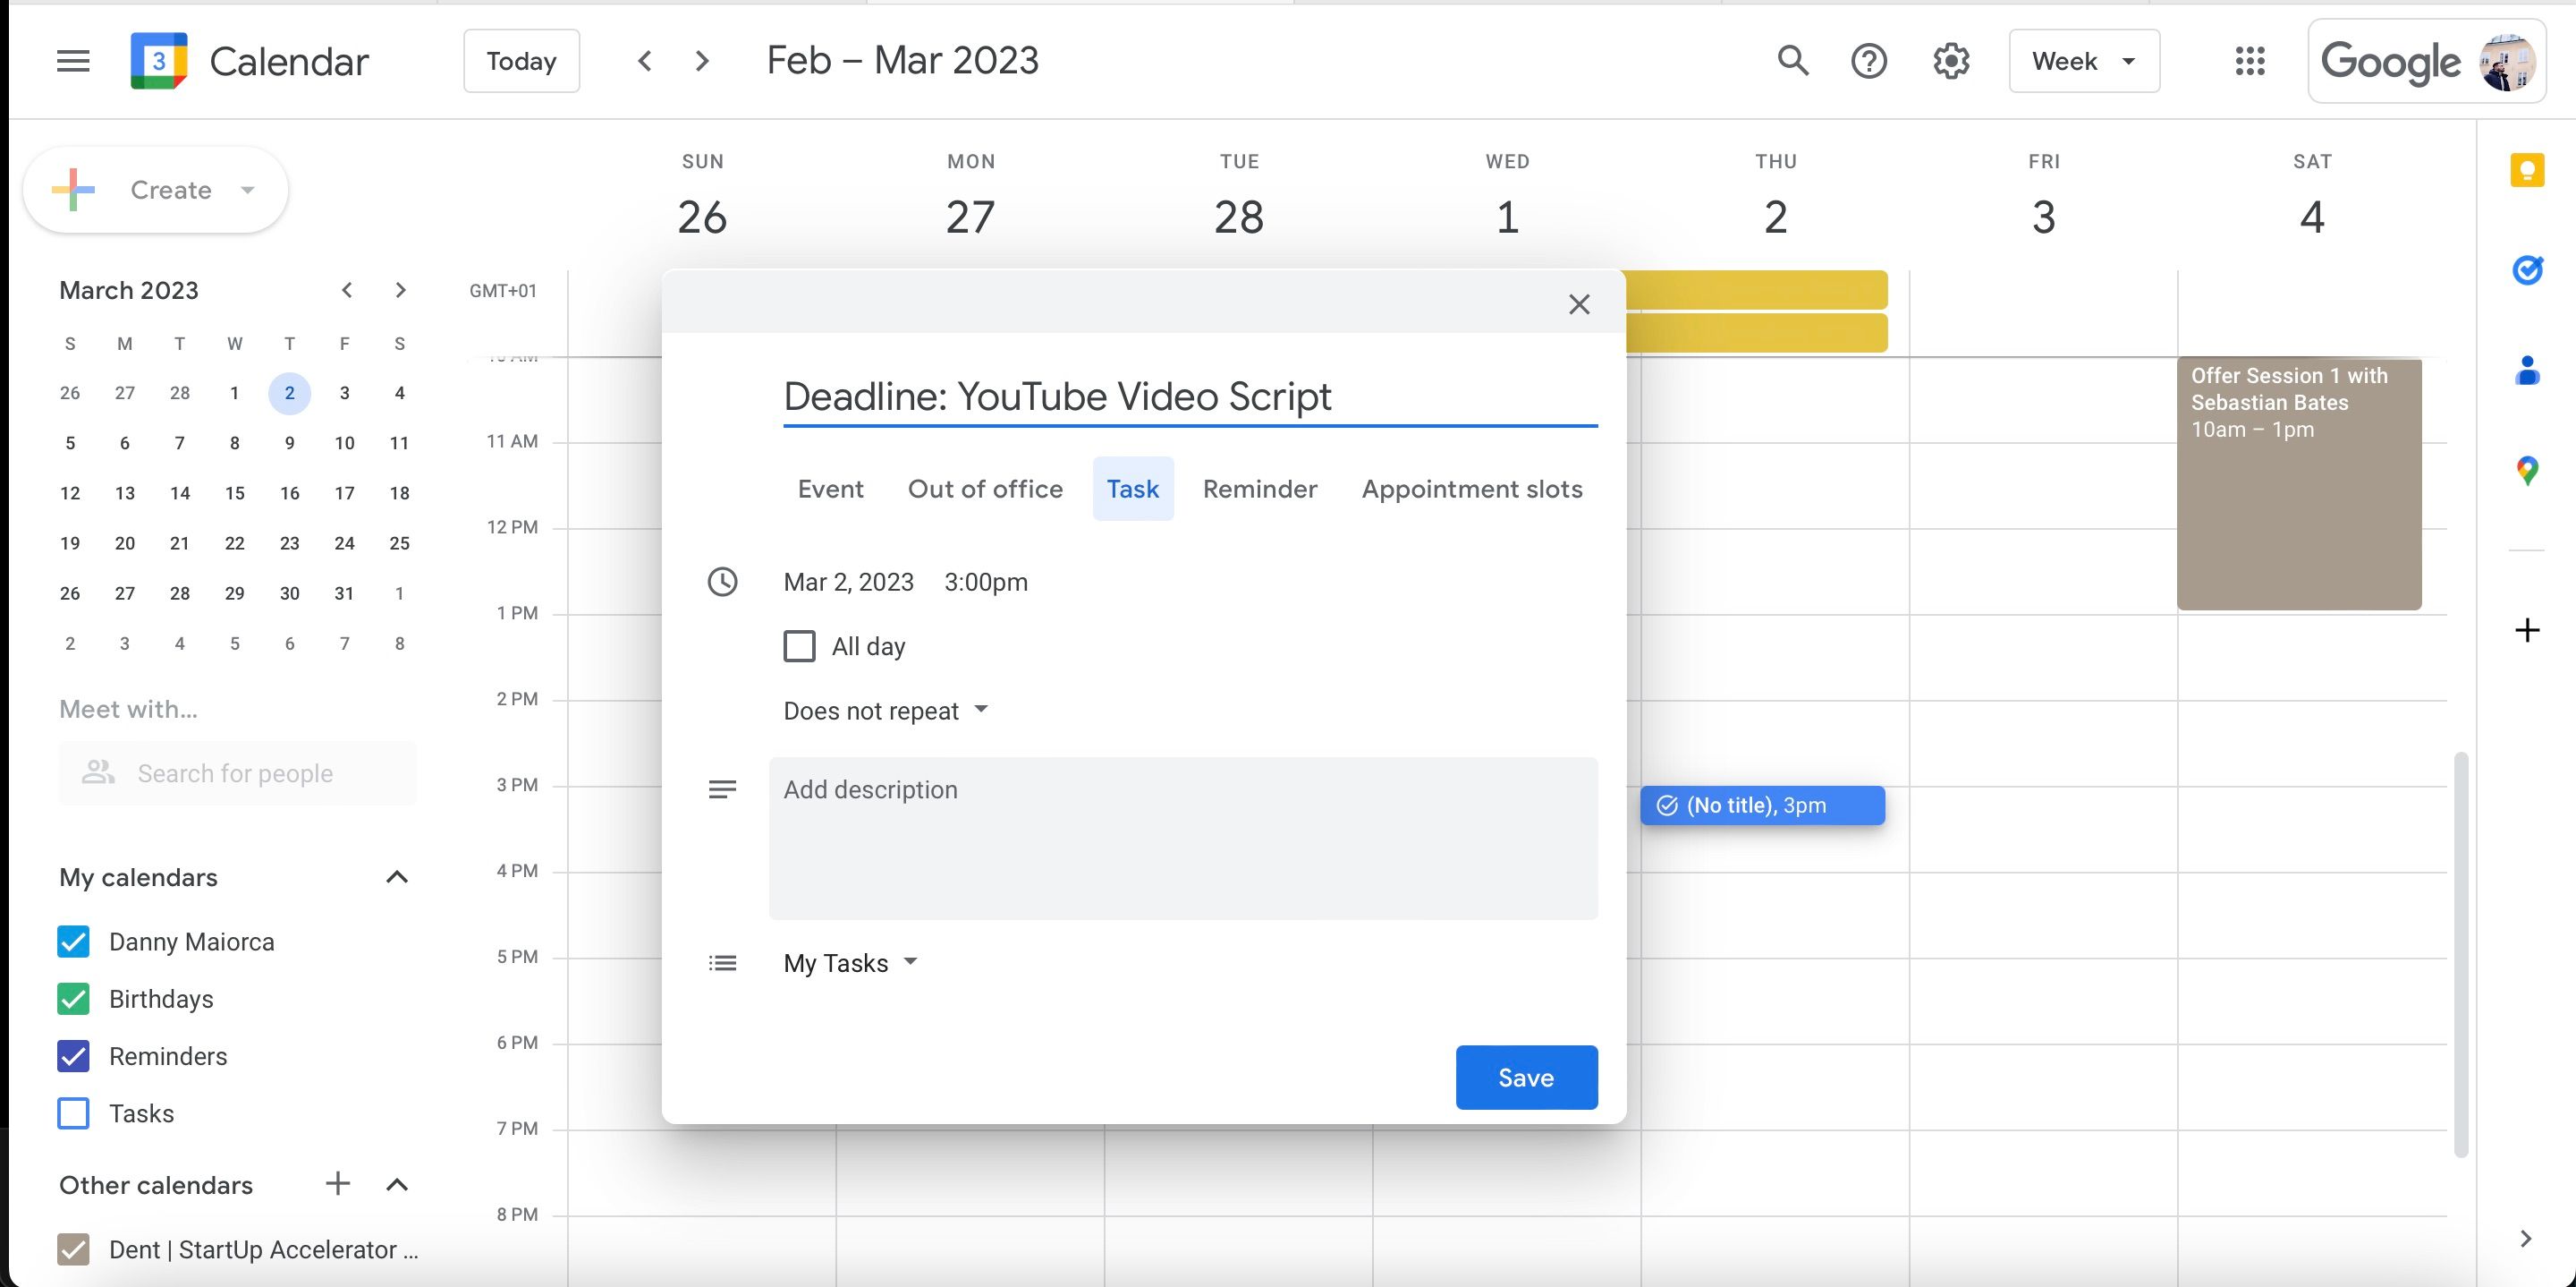
Task: Open the Does not repeat dropdown
Action: point(885,711)
